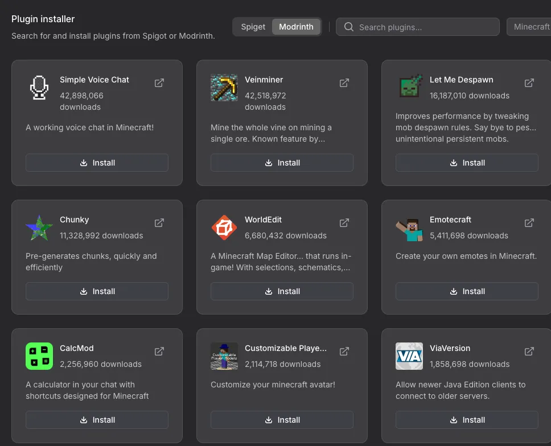This screenshot has height=446, width=551.
Task: Install the ViaVersion plugin
Action: (467, 420)
